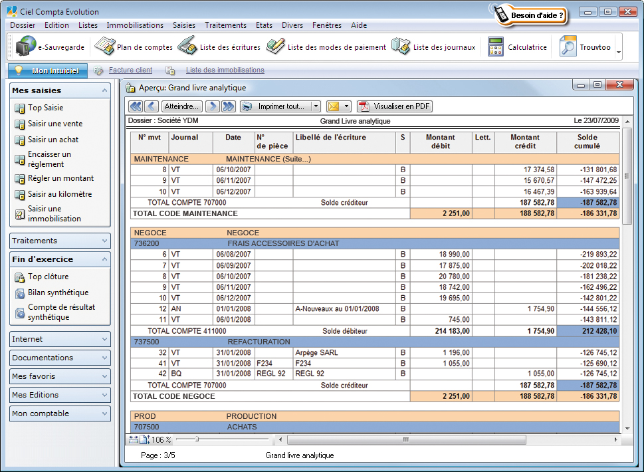Collapse the Mes saisies panel
This screenshot has height=472, width=644.
coord(104,90)
